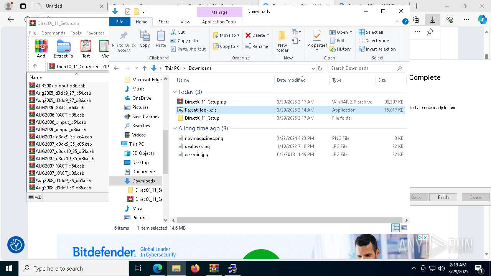Click Select none in ribbon
This screenshot has width=491, height=276.
[x=374, y=41]
